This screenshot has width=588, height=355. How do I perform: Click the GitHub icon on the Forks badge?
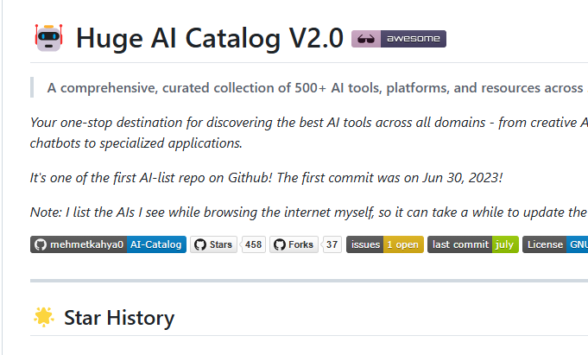point(280,244)
